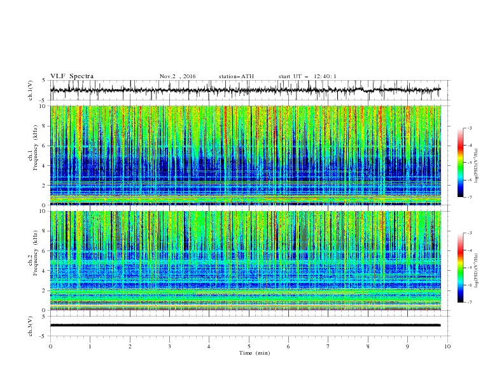Click the "Time (min)" x-axis label

point(255,353)
